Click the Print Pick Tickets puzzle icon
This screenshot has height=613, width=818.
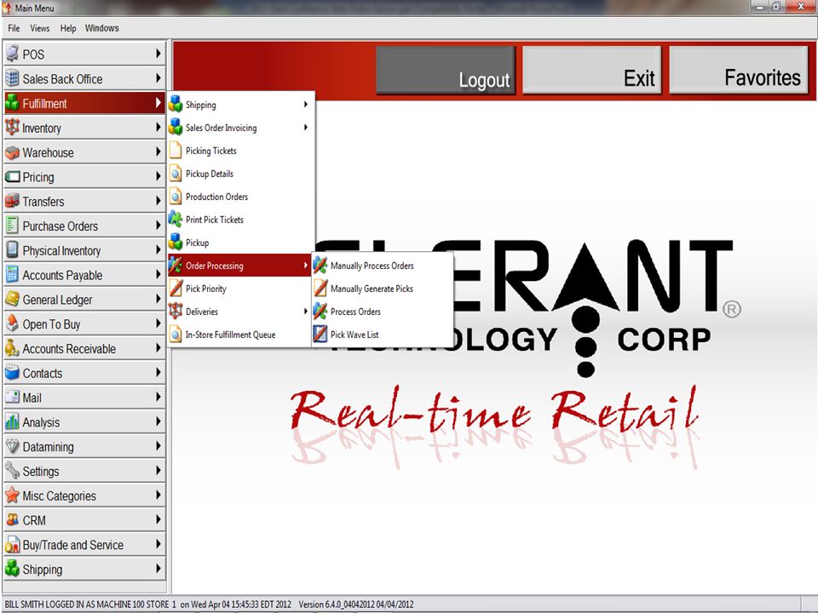tap(176, 220)
